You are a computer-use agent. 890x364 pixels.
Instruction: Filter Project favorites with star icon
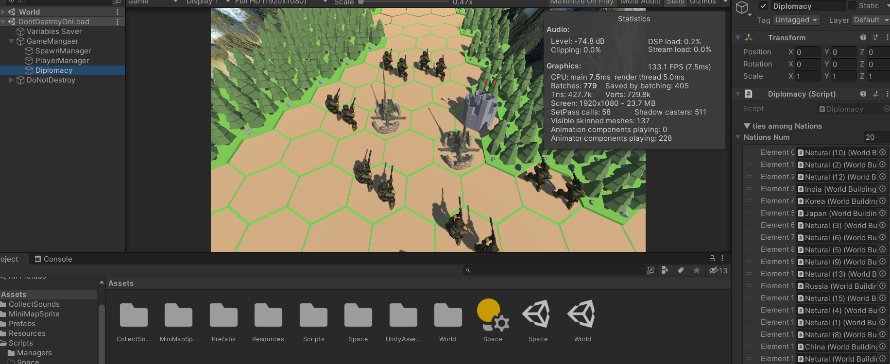pyautogui.click(x=697, y=270)
